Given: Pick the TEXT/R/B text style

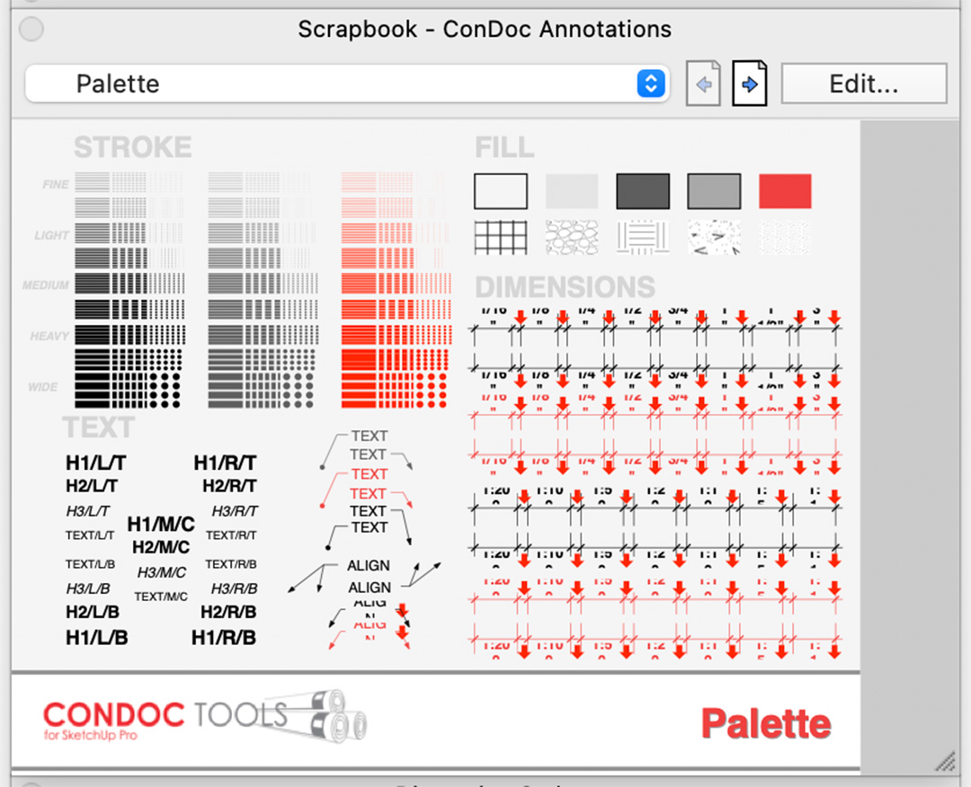Looking at the screenshot, I should 231,564.
